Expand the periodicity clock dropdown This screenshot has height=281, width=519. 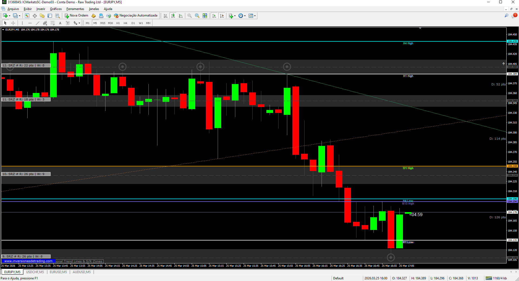tap(245, 16)
